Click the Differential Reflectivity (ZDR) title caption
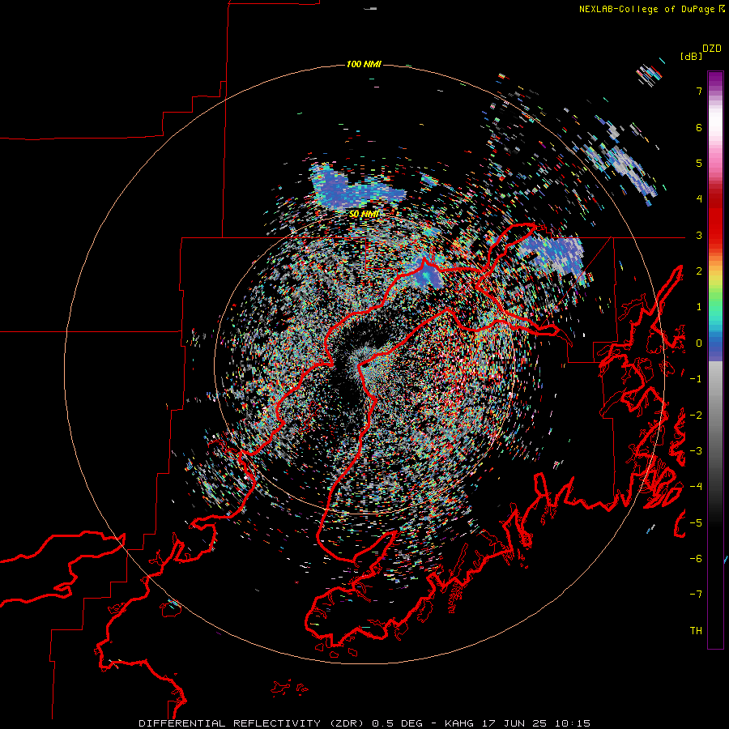This screenshot has width=729, height=729. click(254, 723)
